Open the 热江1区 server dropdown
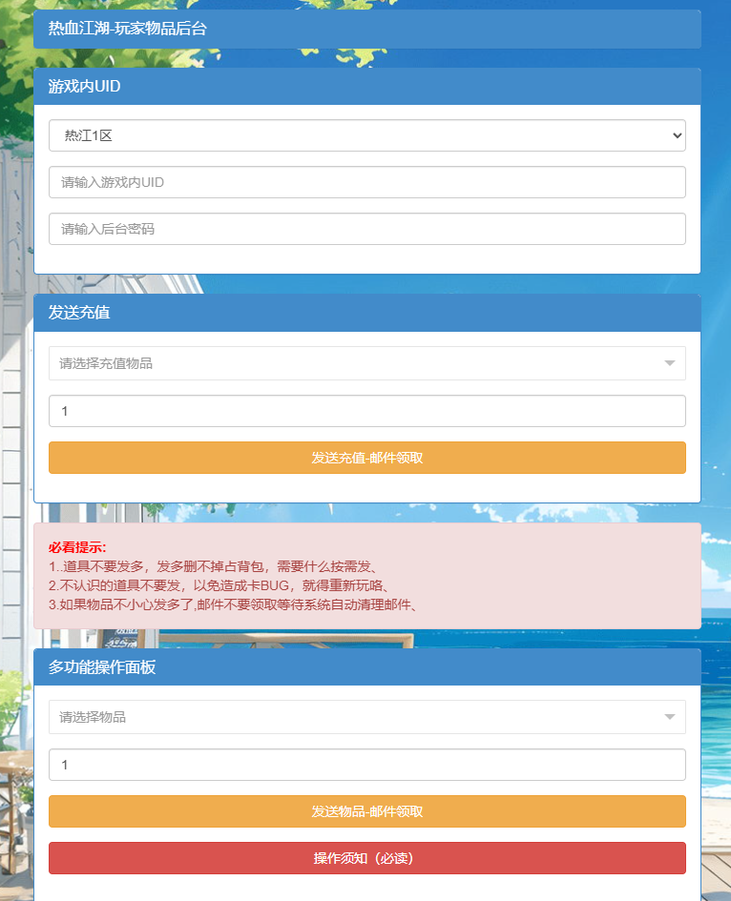The width and height of the screenshot is (731, 901). [x=367, y=135]
